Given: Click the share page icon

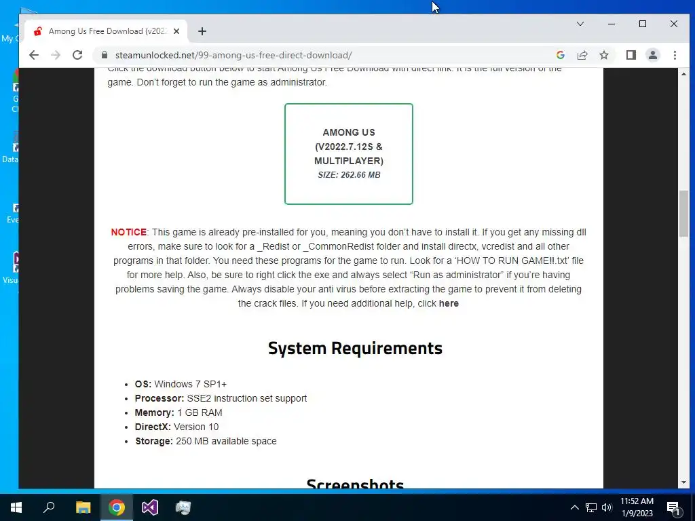Looking at the screenshot, I should (x=582, y=55).
